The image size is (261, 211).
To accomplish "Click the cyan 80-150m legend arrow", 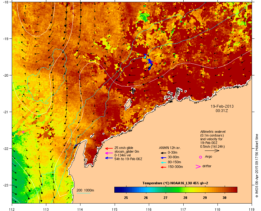I will (x=163, y=163).
